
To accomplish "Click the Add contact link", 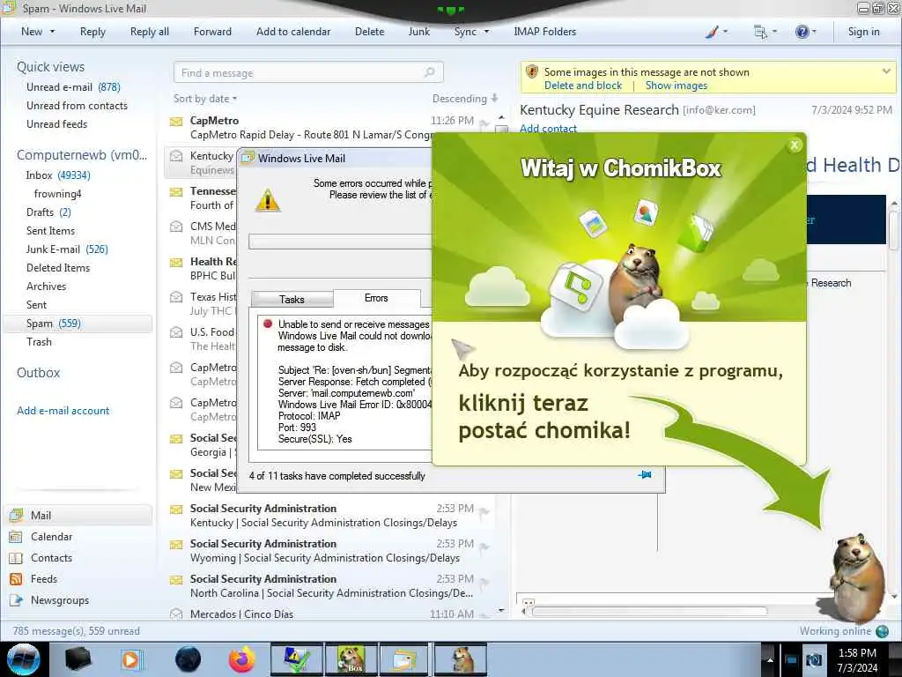I will point(548,129).
